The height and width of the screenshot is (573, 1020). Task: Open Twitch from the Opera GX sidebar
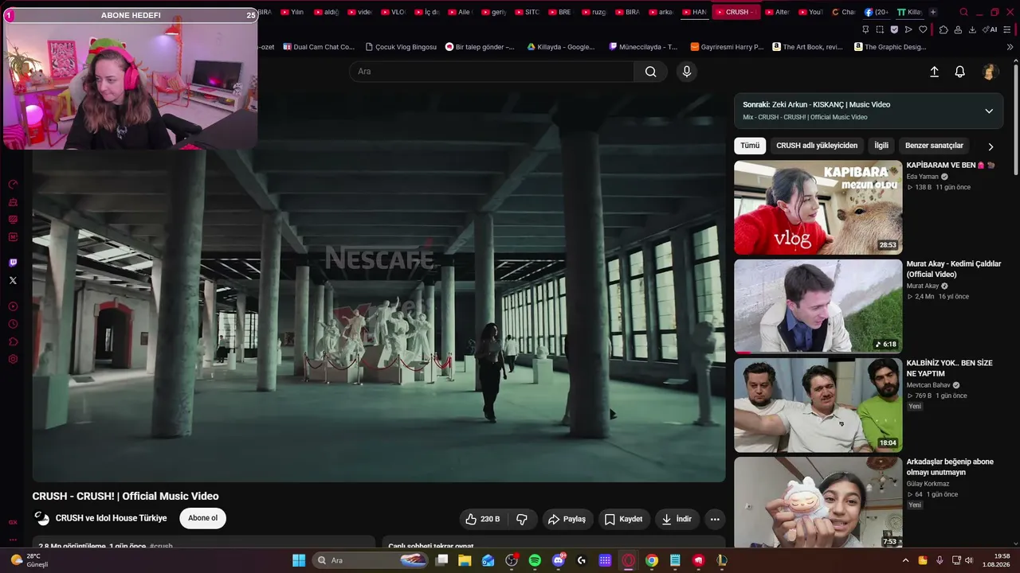coord(13,263)
